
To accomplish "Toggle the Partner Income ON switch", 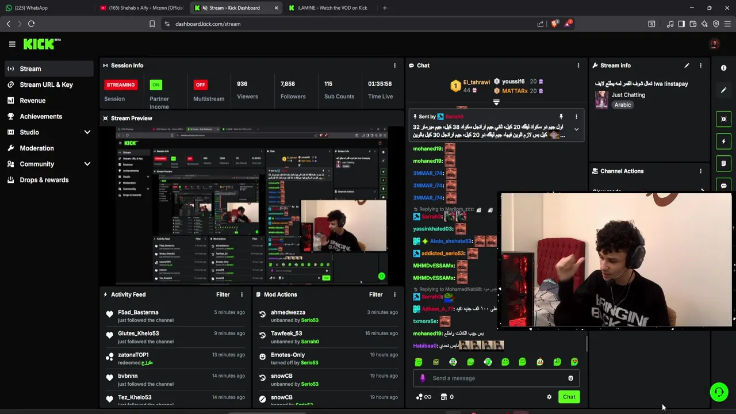I will coord(156,85).
